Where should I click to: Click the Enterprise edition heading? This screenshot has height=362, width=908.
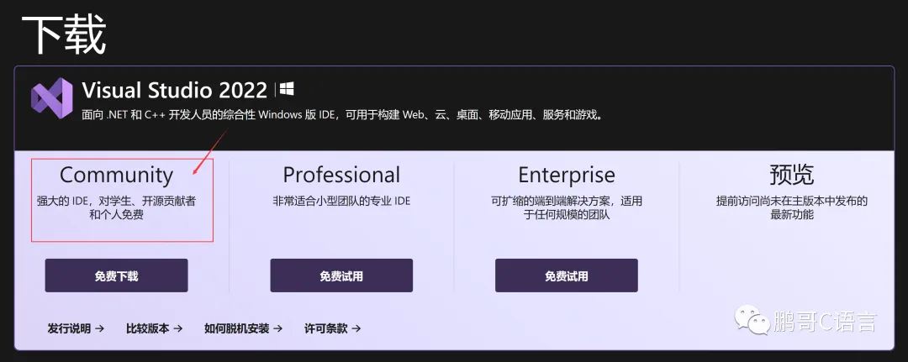567,175
